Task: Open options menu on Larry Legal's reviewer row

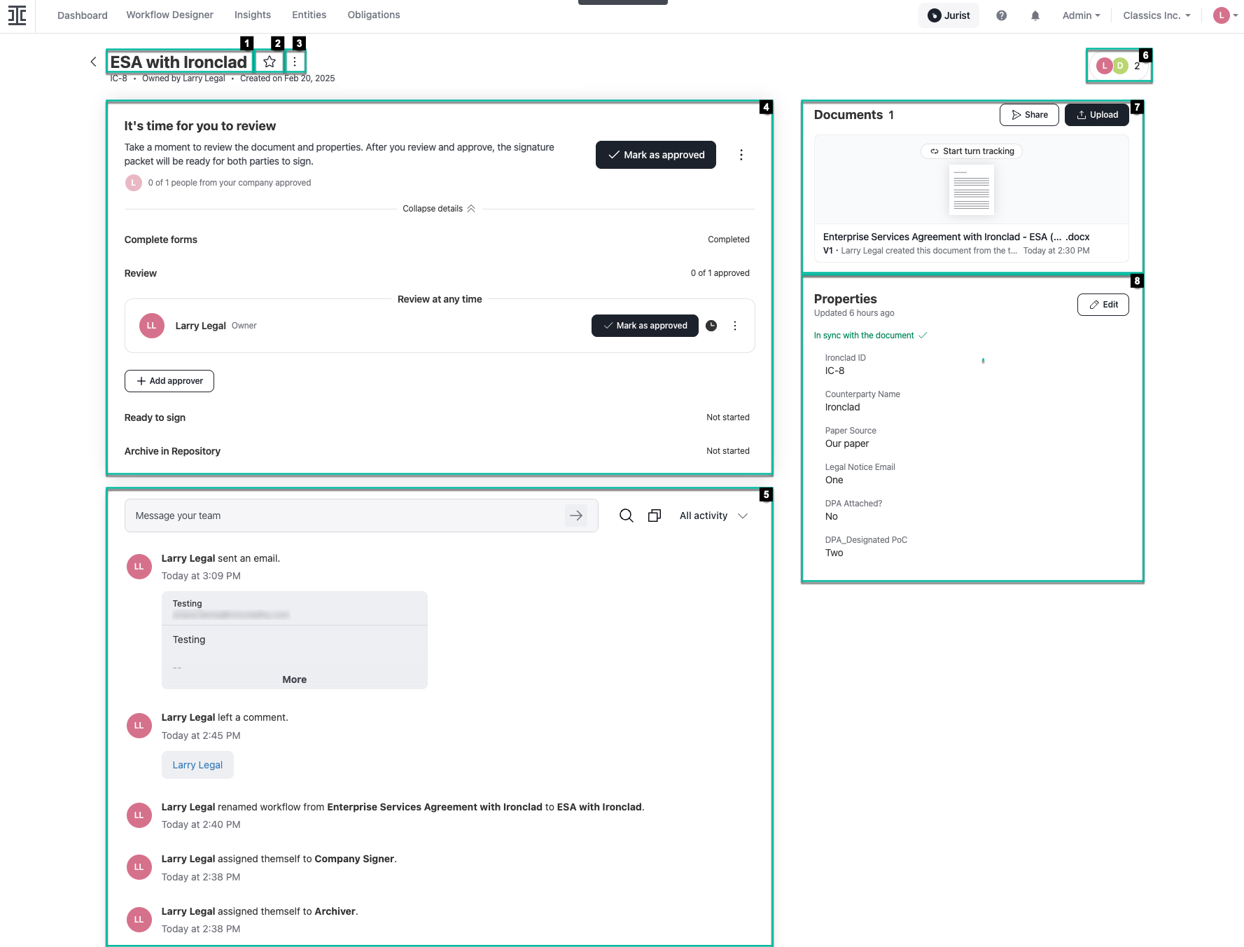Action: [x=735, y=326]
